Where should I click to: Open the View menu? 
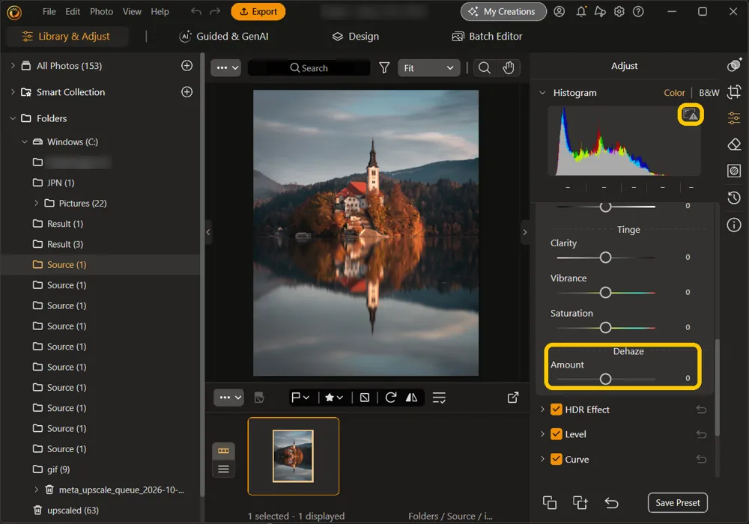point(132,11)
